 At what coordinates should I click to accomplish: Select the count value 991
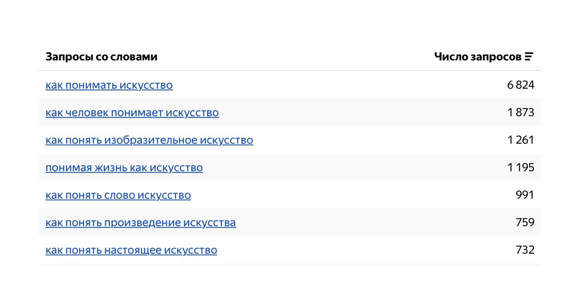click(525, 195)
